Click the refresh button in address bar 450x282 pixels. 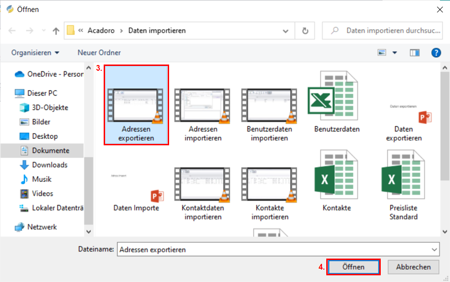tap(305, 31)
